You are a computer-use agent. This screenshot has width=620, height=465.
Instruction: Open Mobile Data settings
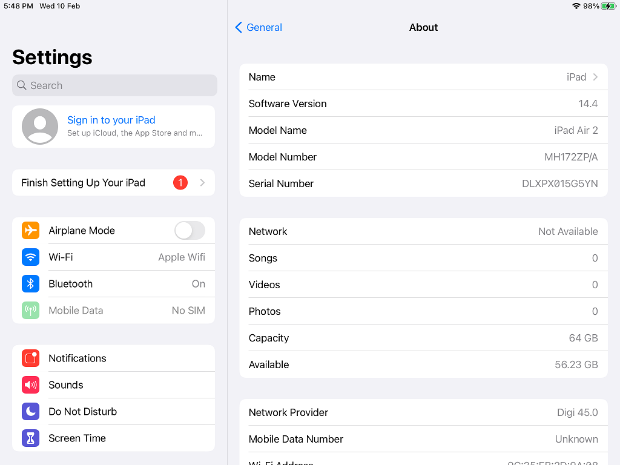113,311
